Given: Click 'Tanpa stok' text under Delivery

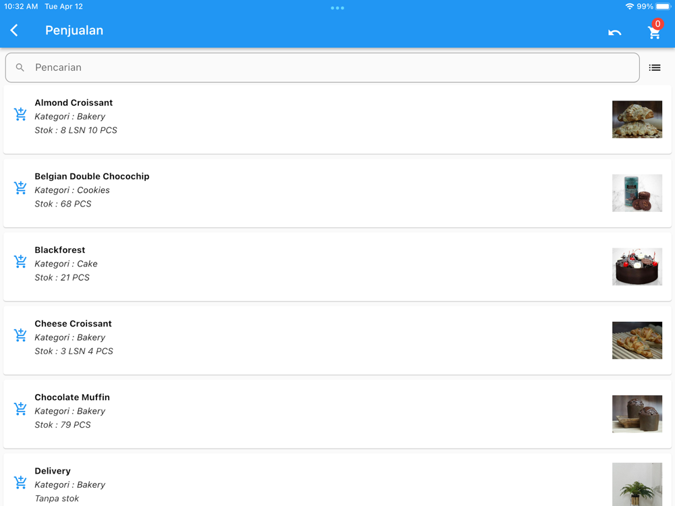Looking at the screenshot, I should click(x=57, y=499).
